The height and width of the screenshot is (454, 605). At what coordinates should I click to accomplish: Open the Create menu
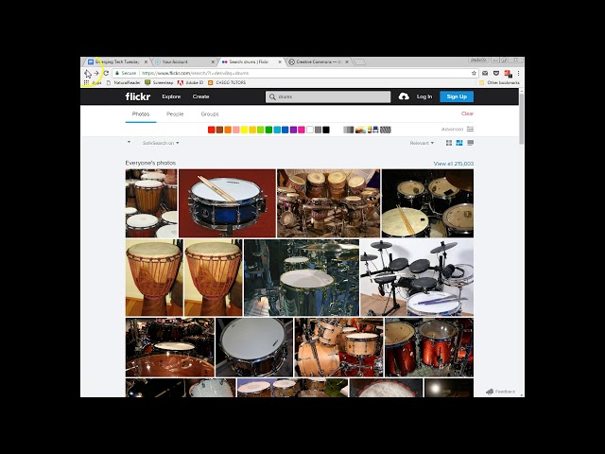200,96
